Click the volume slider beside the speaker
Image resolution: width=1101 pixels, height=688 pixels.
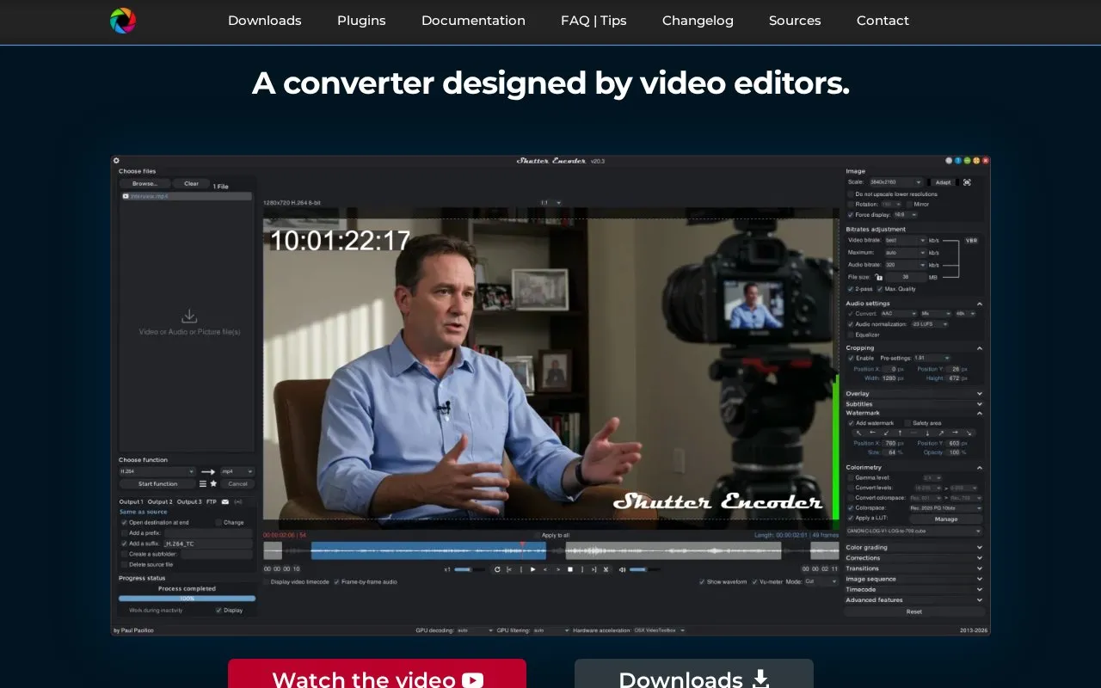[x=645, y=569]
